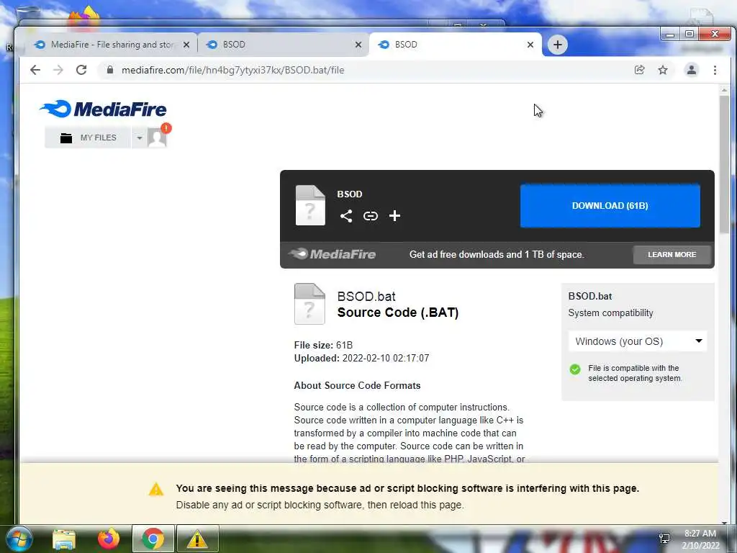737x553 pixels.
Task: Click the BSOD file icon in dark panel
Action: click(x=310, y=205)
